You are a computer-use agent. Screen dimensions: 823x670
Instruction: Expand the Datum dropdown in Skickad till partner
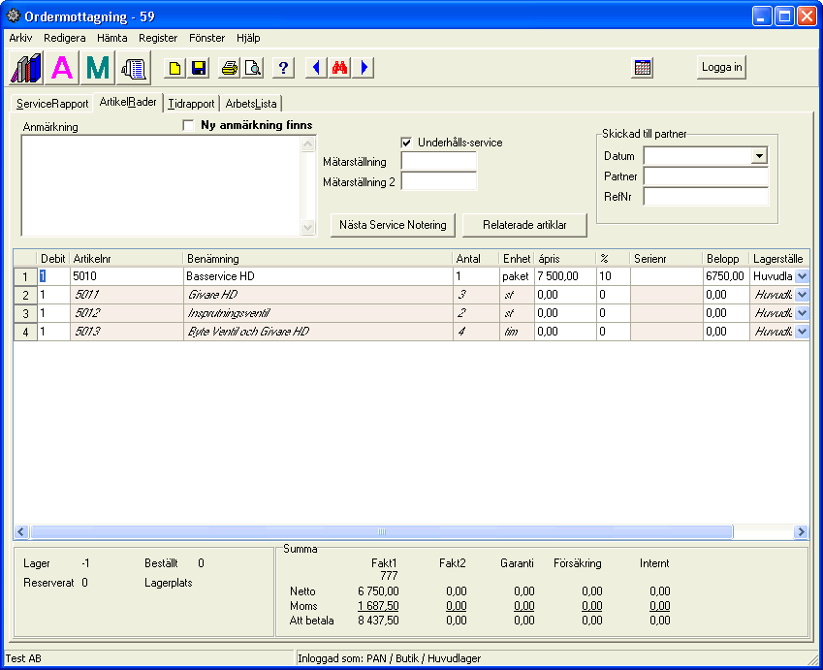(x=759, y=156)
